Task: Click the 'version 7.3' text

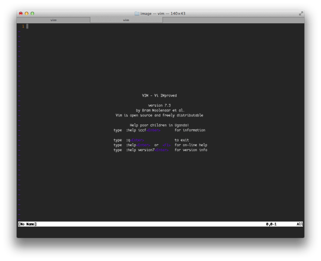Action: coord(159,106)
